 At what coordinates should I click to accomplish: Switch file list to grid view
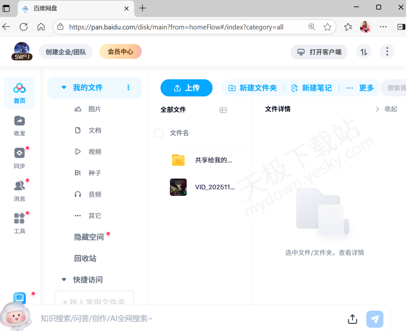(223, 110)
